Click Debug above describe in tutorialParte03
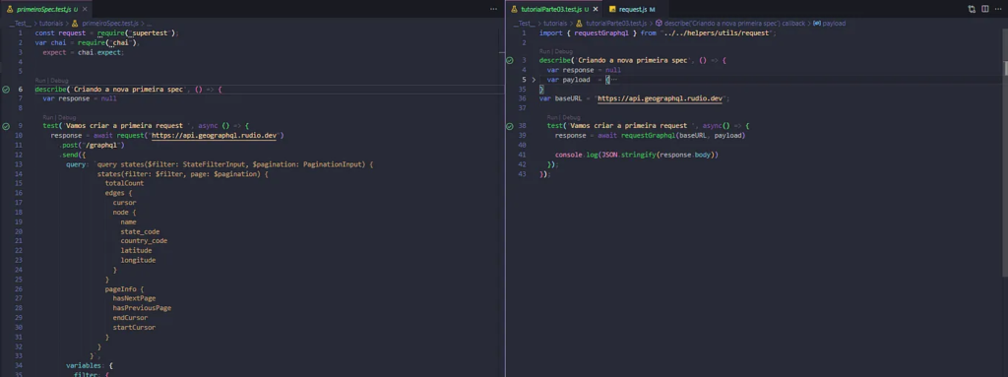The height and width of the screenshot is (377, 1008). point(563,51)
